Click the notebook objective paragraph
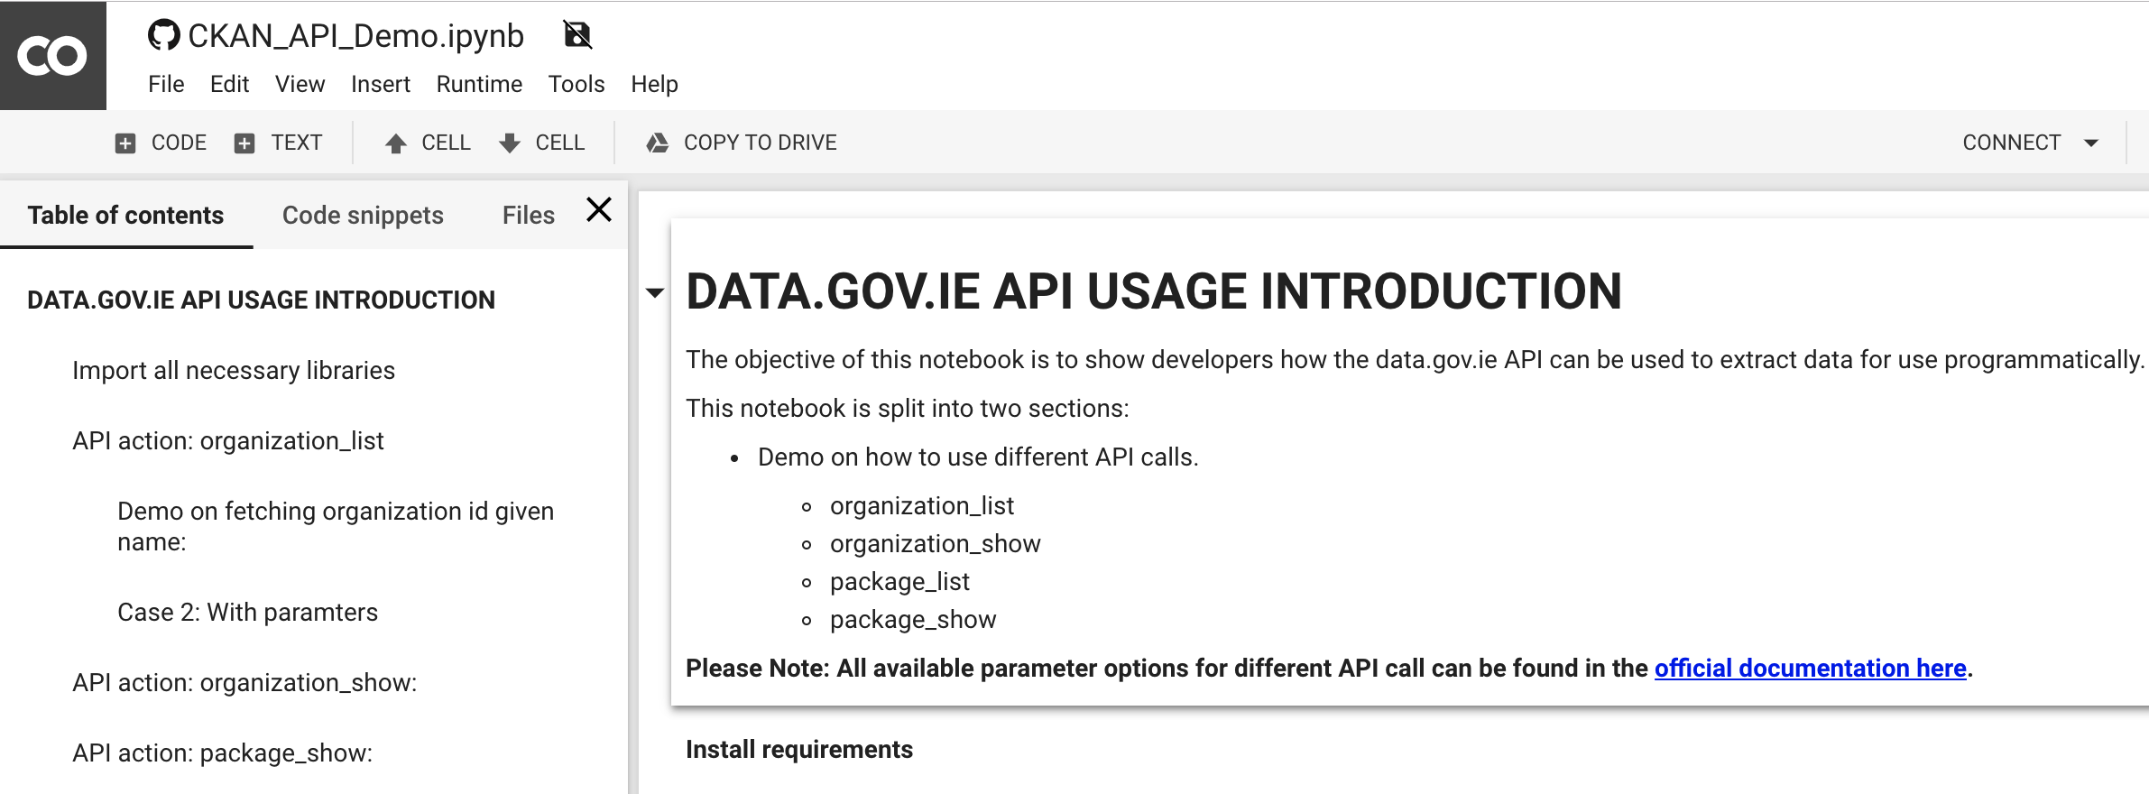The height and width of the screenshot is (794, 2149). coord(1415,359)
